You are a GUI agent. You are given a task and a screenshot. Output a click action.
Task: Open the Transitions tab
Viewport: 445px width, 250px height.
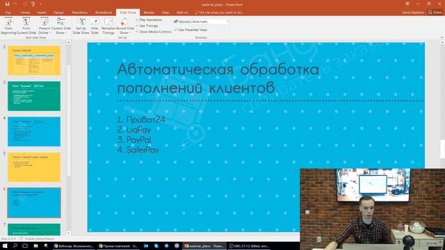79,12
